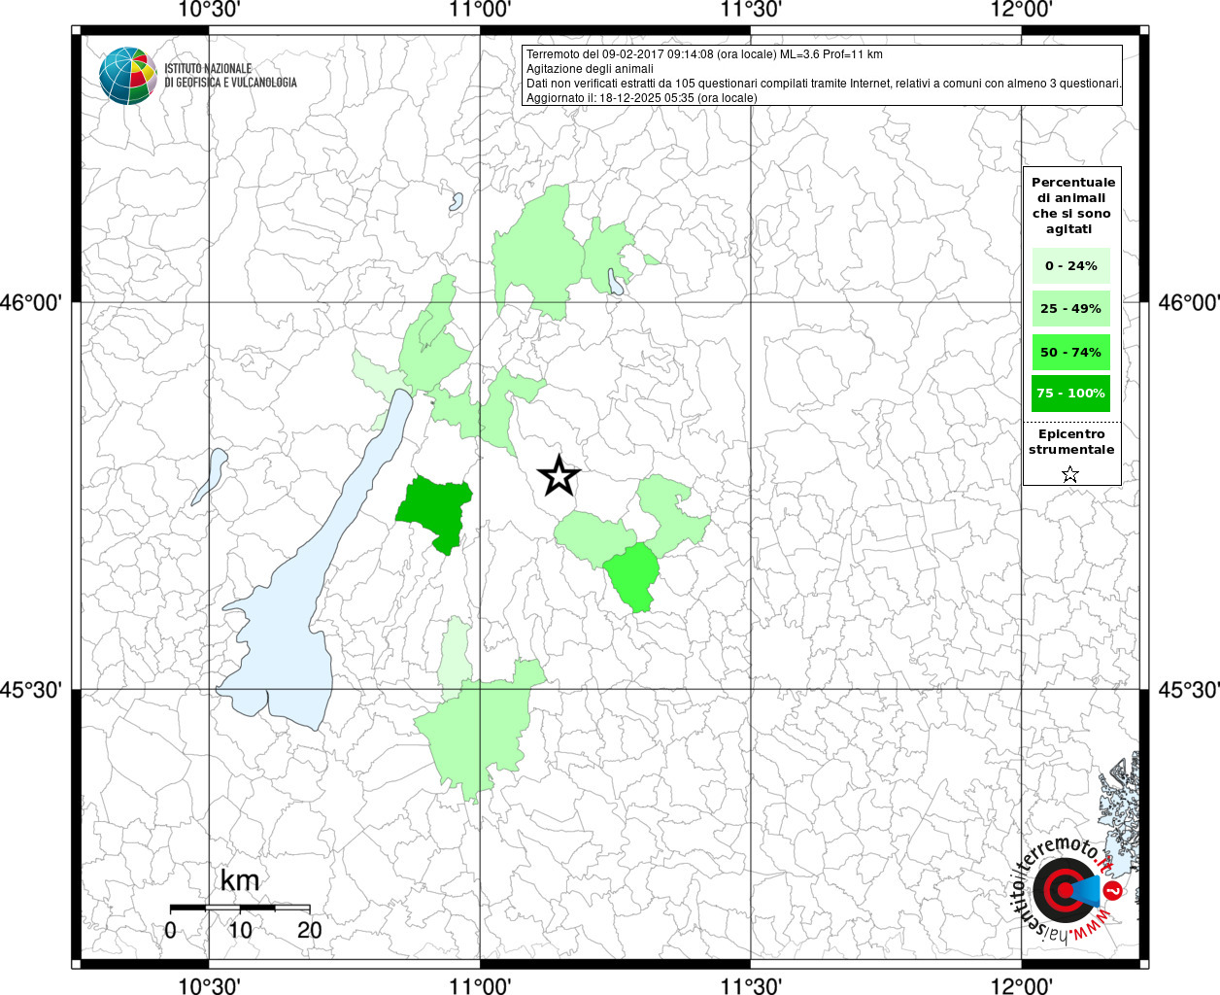This screenshot has width=1220, height=995.
Task: Click the '0' value on scale bar
Action: [x=171, y=930]
